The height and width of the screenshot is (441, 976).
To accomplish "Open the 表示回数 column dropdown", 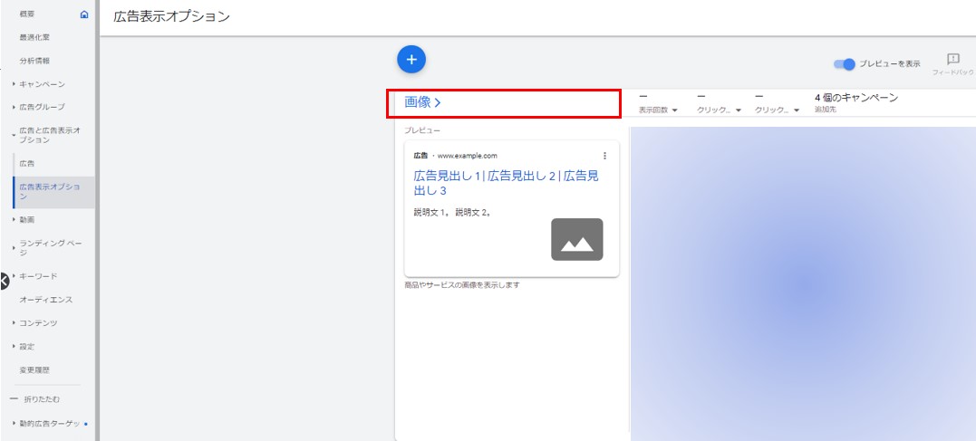I will coord(658,110).
